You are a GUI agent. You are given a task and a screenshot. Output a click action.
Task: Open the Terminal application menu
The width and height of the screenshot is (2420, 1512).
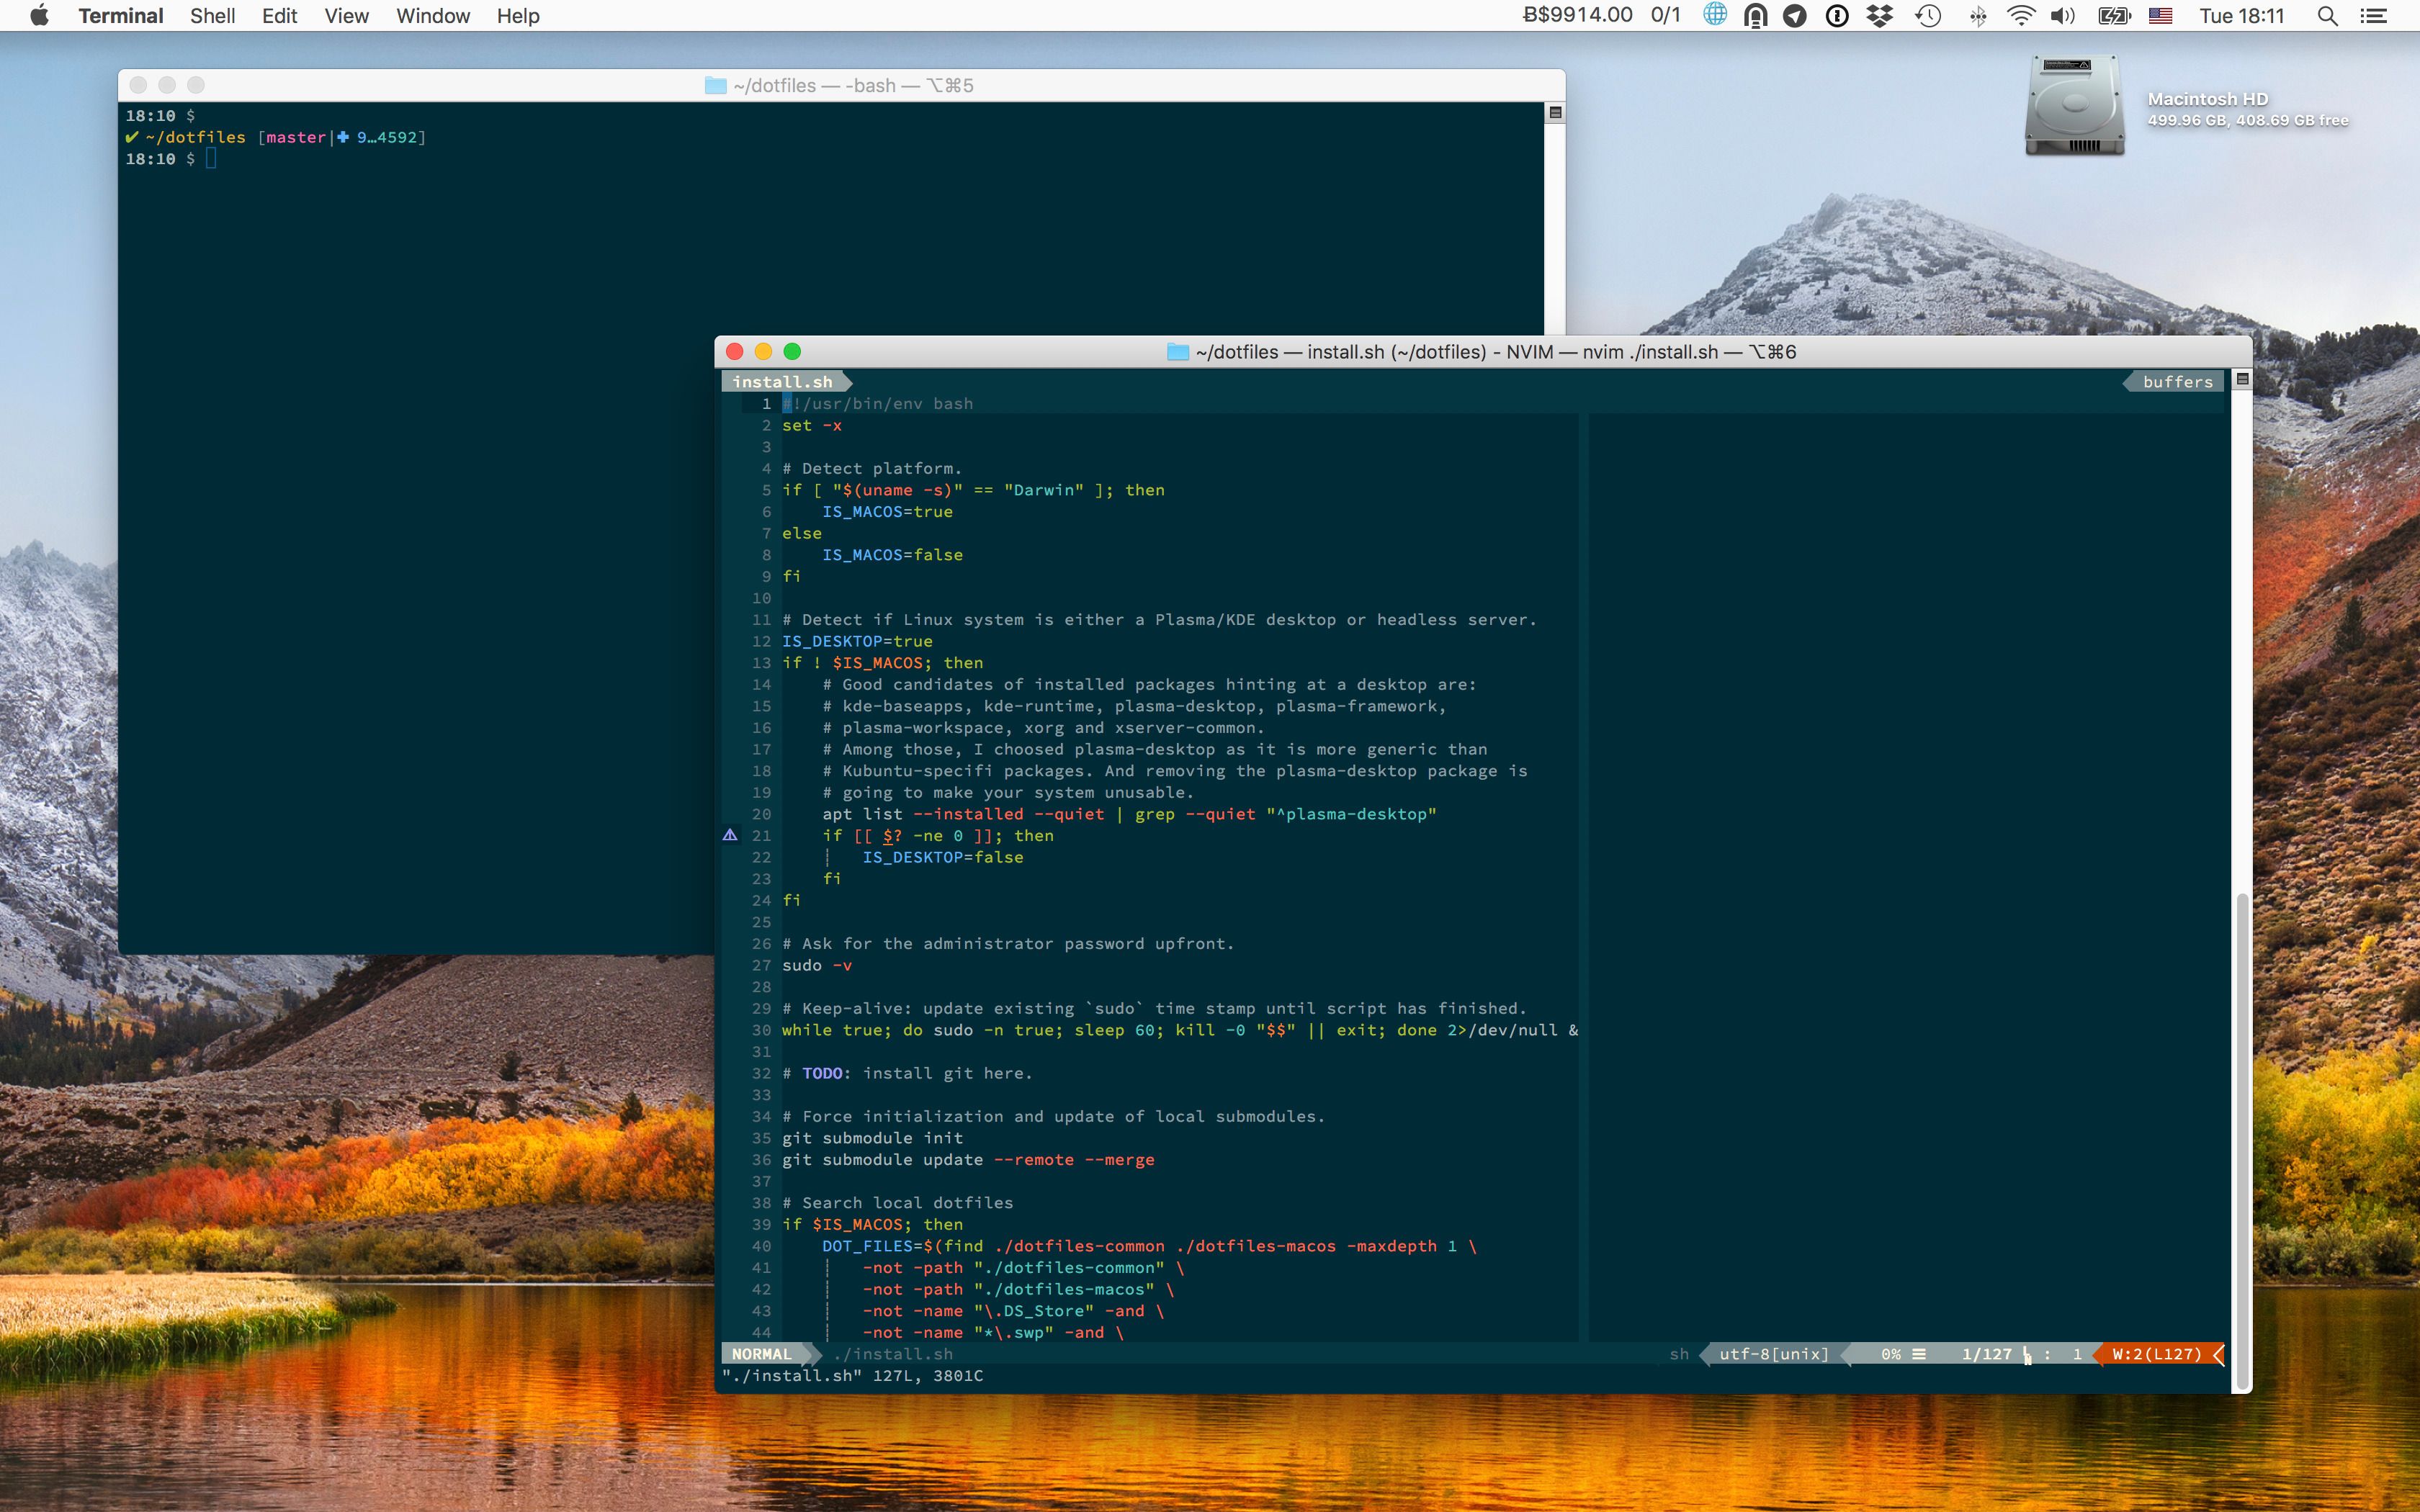click(120, 15)
